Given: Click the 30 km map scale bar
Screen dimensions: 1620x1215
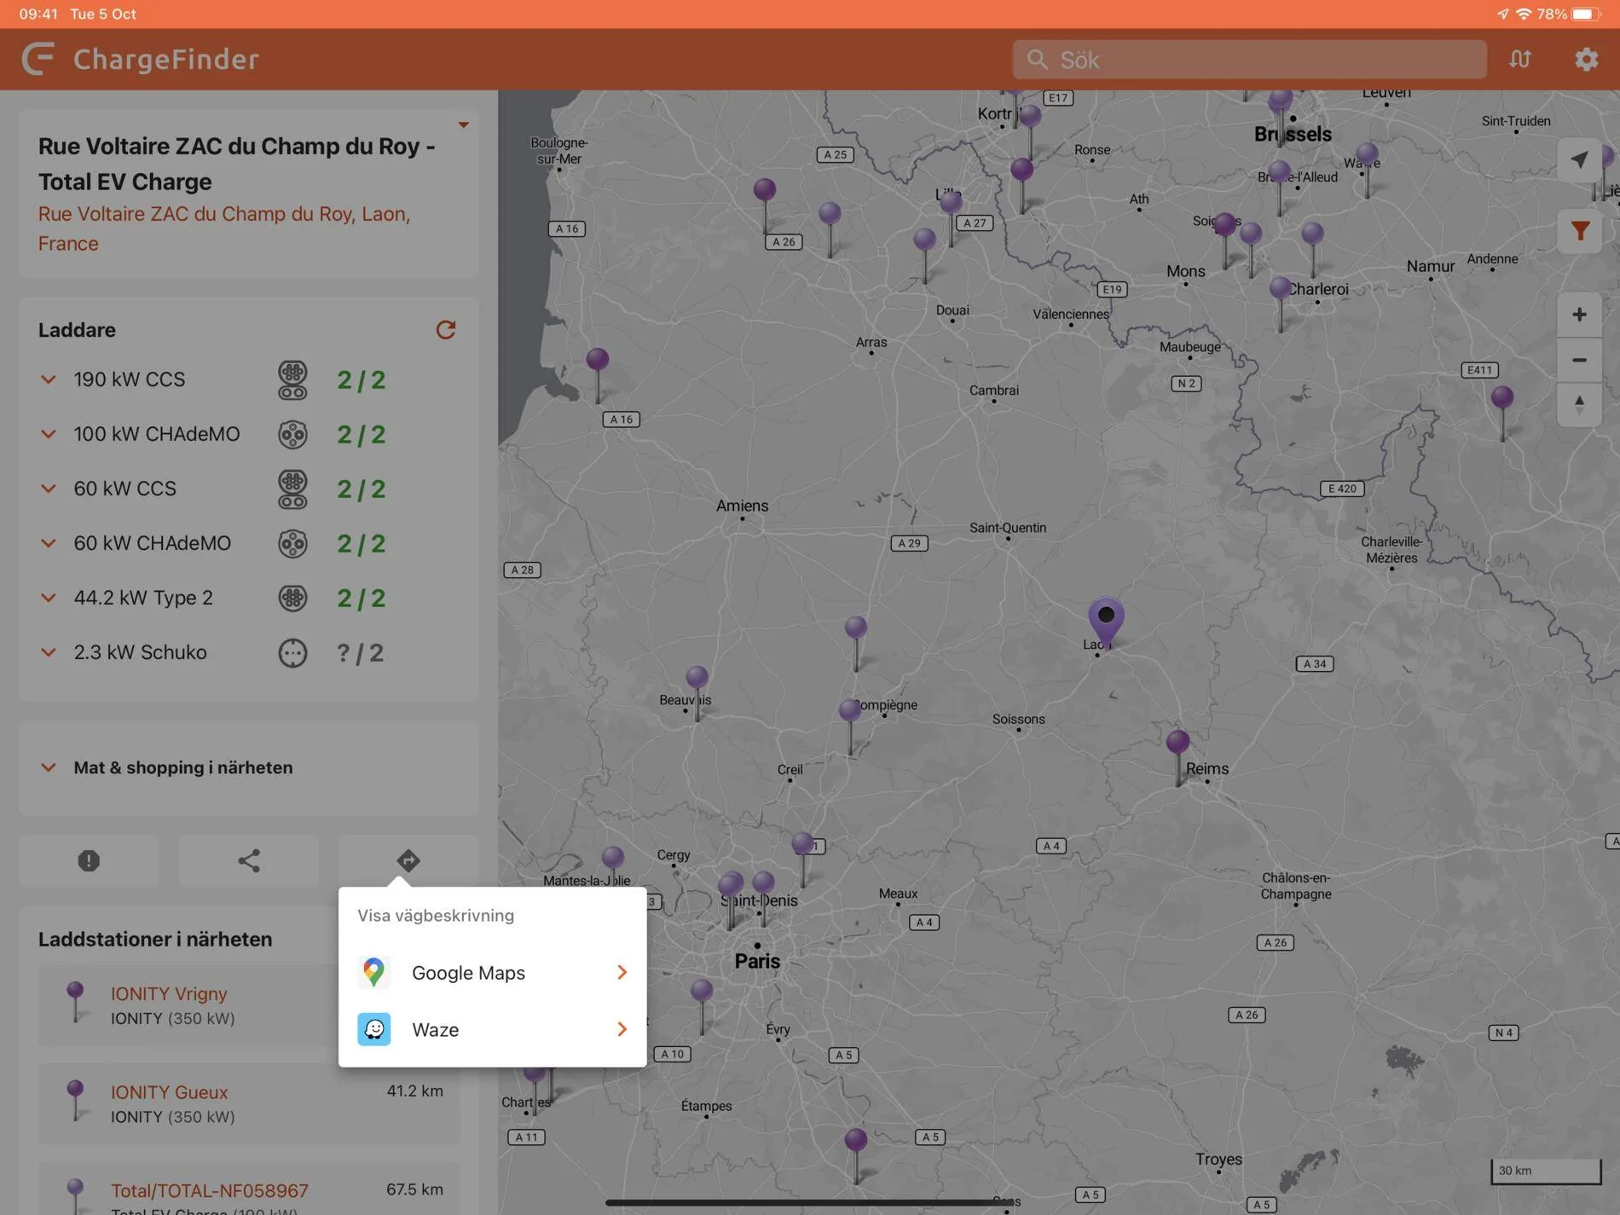Looking at the screenshot, I should (x=1546, y=1171).
